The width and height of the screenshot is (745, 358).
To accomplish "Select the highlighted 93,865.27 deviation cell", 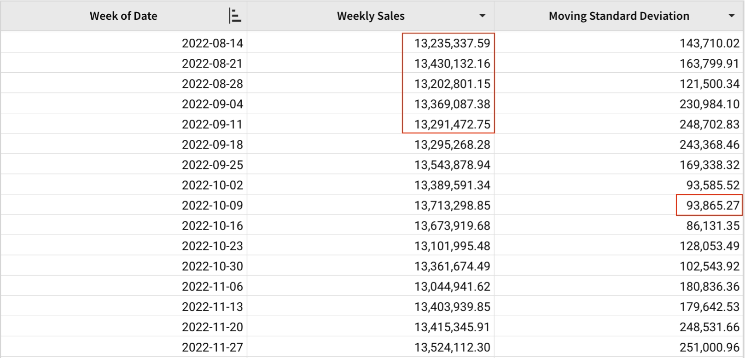I will pyautogui.click(x=712, y=205).
